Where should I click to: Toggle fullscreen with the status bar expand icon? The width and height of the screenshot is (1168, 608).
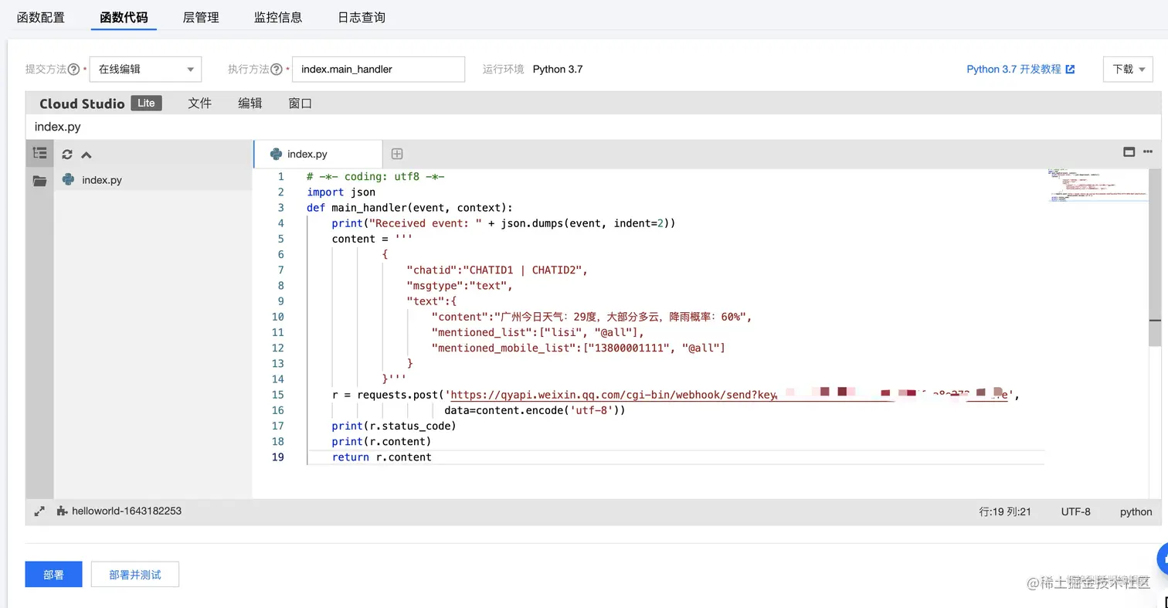[39, 511]
